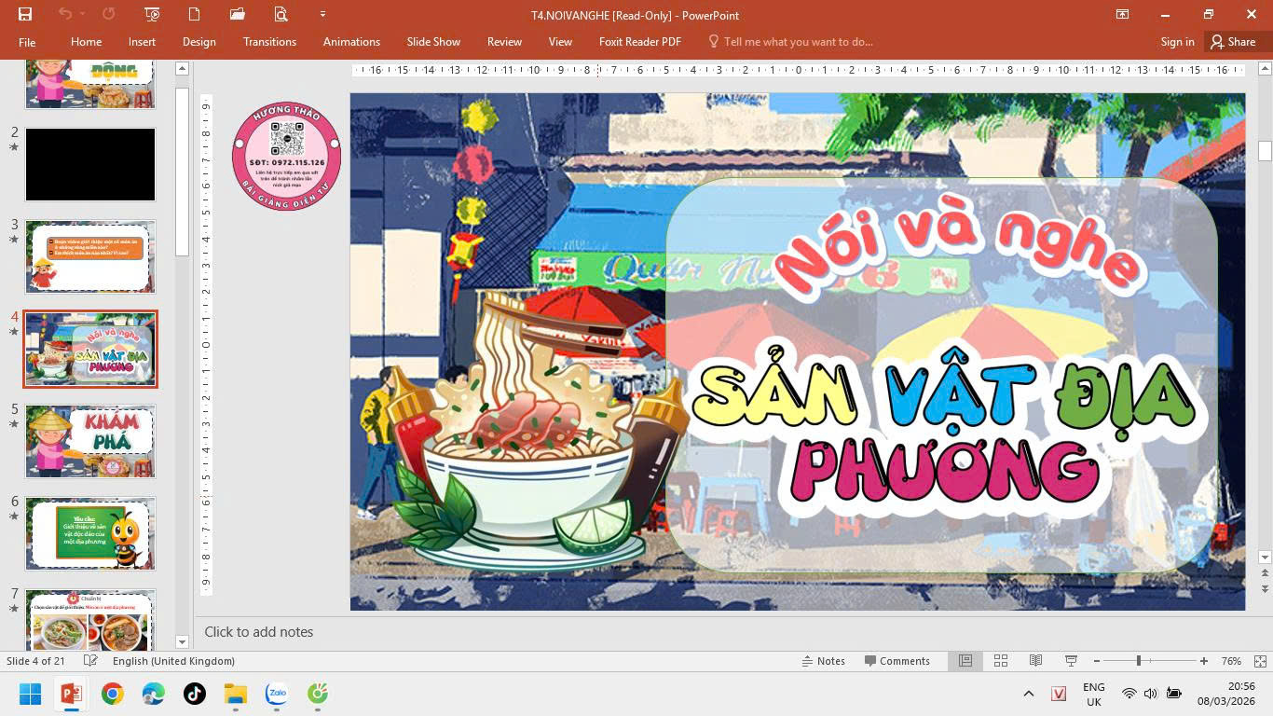The height and width of the screenshot is (716, 1273).
Task: Open the Animations ribbon tab
Action: [351, 42]
